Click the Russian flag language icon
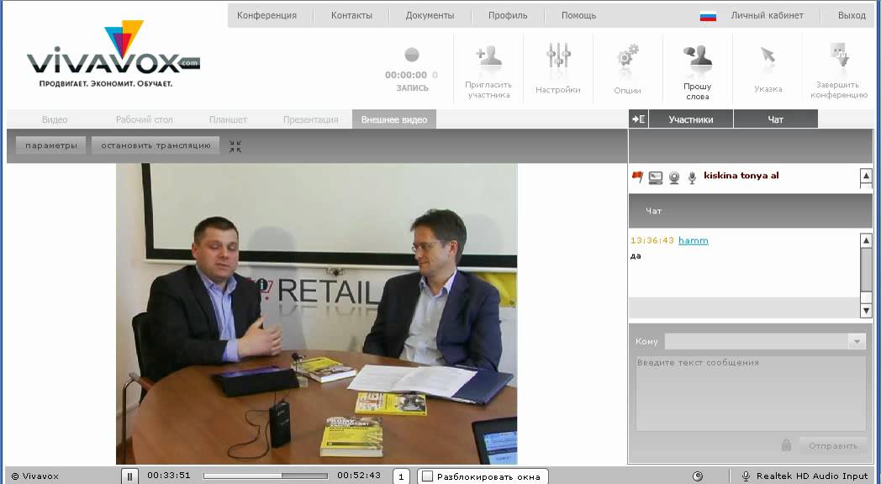 coord(708,16)
